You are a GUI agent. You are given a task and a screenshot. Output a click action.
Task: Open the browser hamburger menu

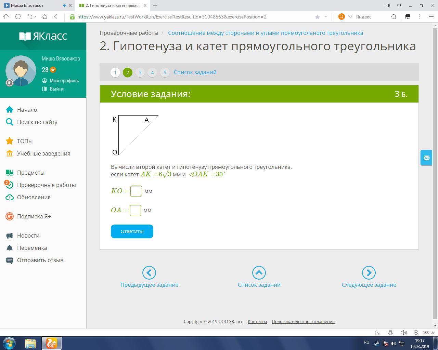tap(431, 16)
